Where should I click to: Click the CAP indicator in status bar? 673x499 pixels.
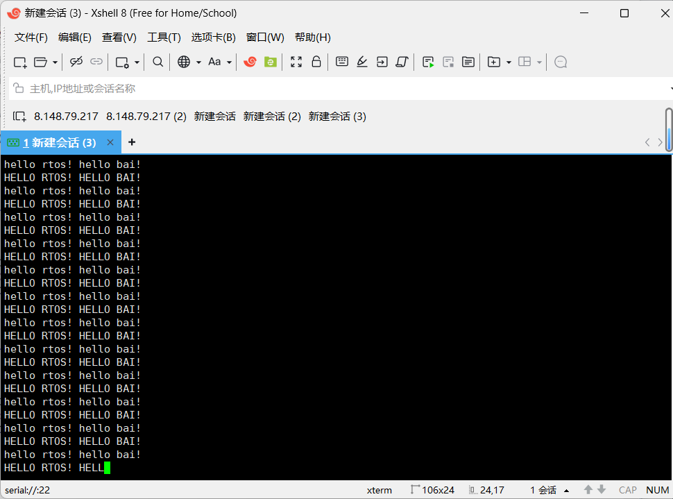pos(627,490)
